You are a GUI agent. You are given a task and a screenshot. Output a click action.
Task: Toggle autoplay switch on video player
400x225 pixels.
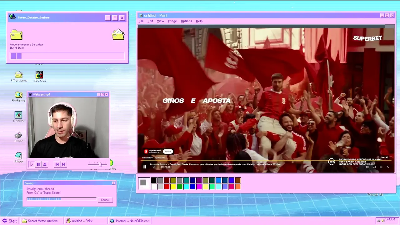[x=367, y=167]
